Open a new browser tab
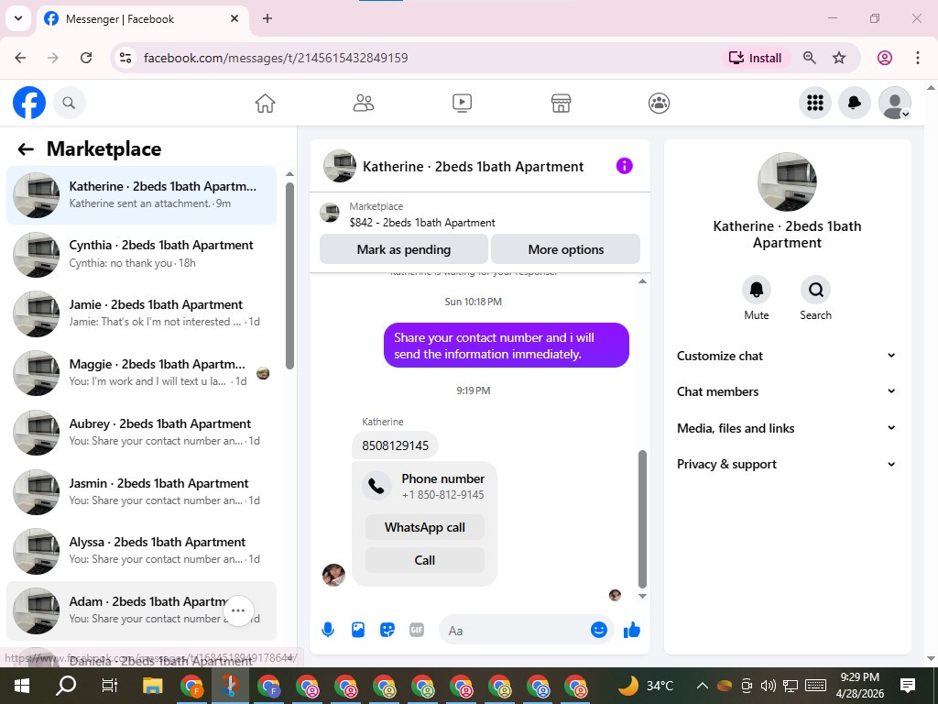The width and height of the screenshot is (938, 704). (267, 18)
